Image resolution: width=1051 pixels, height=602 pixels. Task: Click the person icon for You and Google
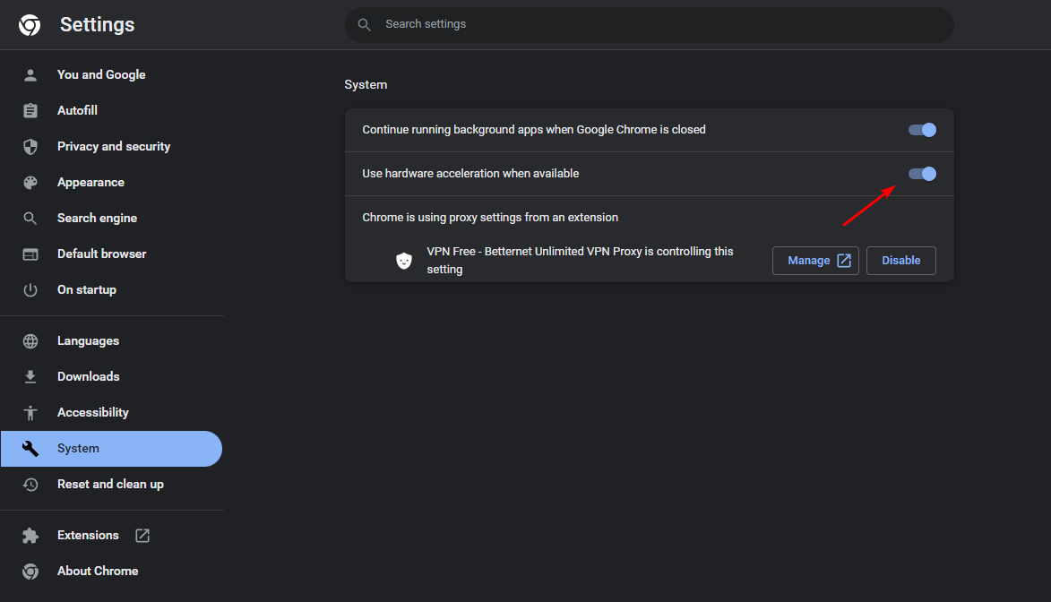30,75
